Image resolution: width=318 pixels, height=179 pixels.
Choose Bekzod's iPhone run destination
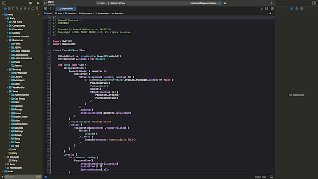[x=116, y=3]
